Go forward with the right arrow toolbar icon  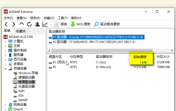(14, 24)
